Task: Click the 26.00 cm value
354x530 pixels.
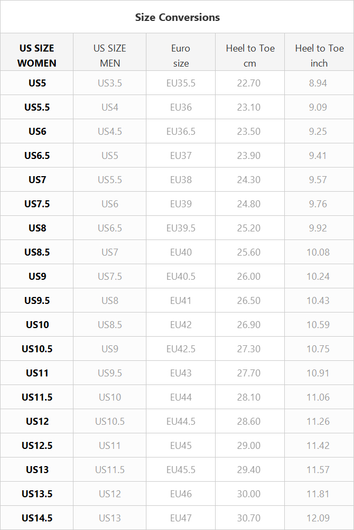Action: 249,277
